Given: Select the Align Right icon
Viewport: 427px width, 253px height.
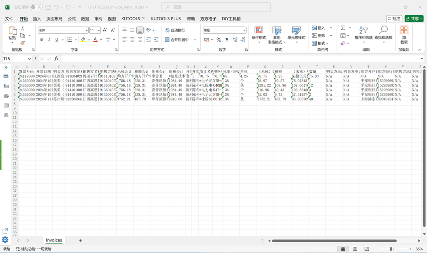Looking at the screenshot, I should coord(140,40).
